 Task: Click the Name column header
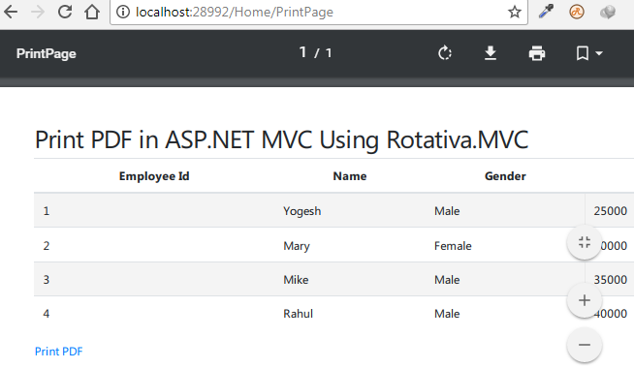point(350,176)
